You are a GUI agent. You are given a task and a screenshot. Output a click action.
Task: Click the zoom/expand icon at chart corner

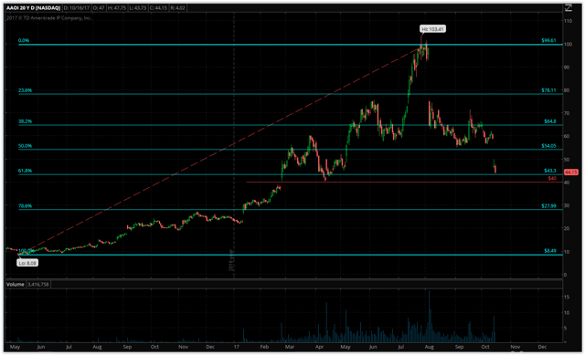pyautogui.click(x=568, y=8)
